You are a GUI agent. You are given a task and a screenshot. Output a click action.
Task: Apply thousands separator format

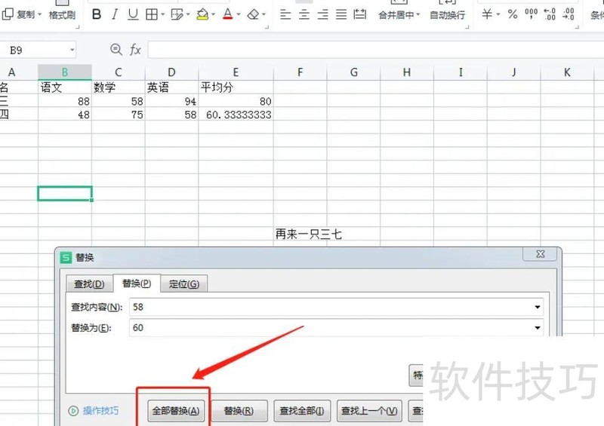coord(532,14)
